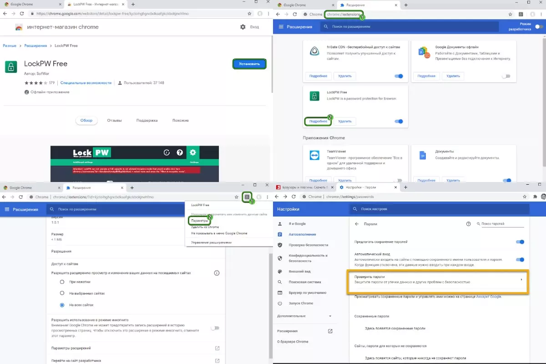Open the Аккаунт Google link
Screen dimensions: 546x364
488,297
